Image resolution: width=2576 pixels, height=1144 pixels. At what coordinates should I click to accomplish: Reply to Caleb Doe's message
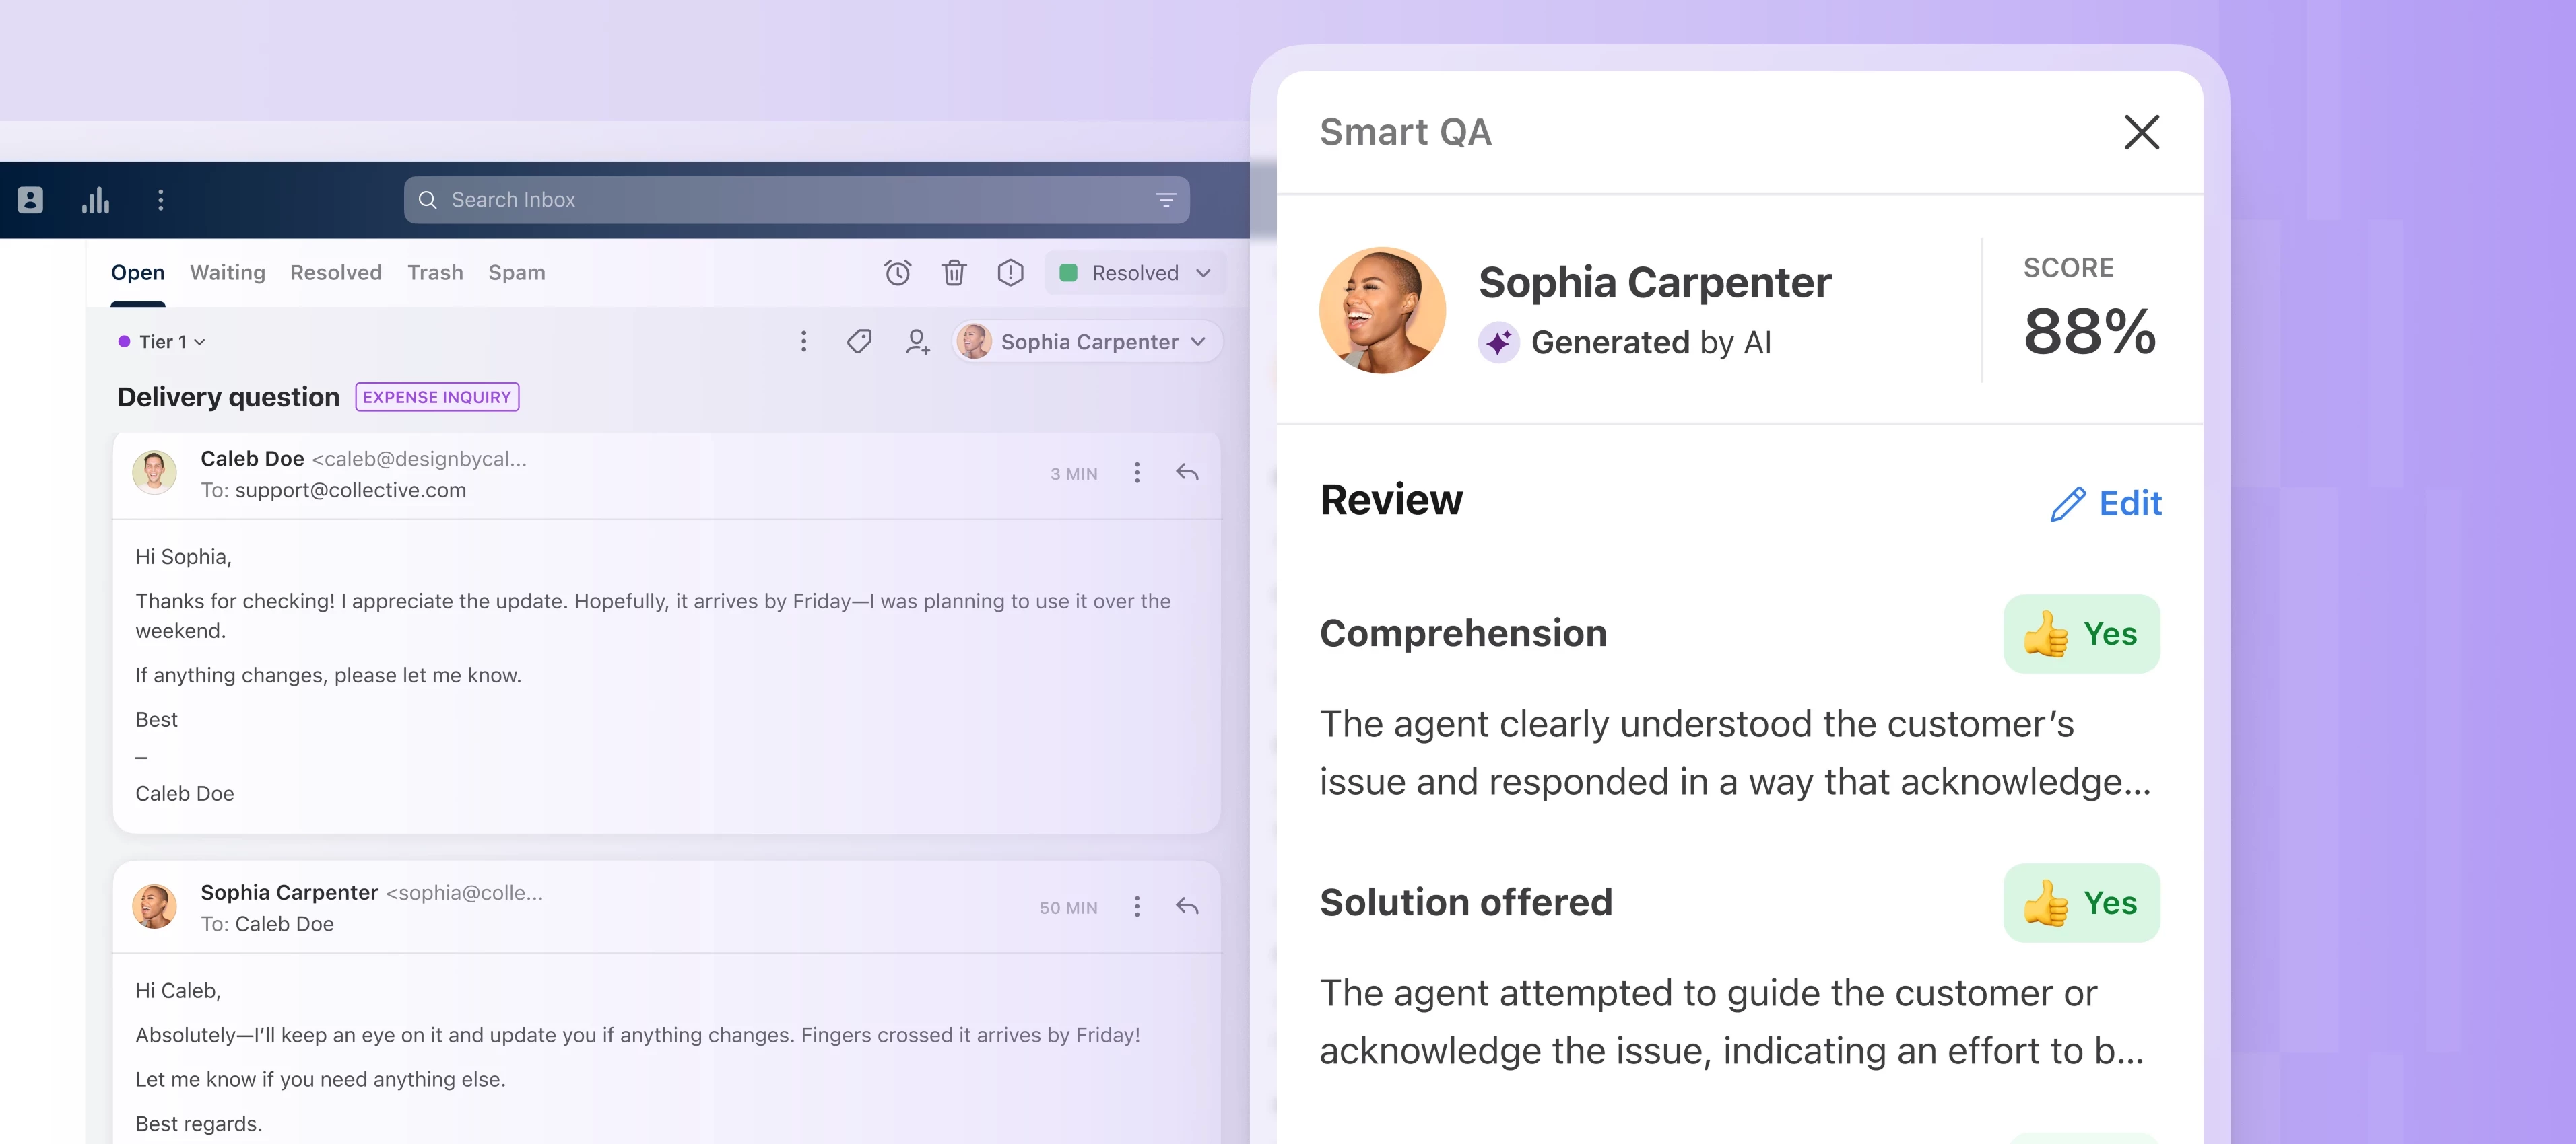1188,472
